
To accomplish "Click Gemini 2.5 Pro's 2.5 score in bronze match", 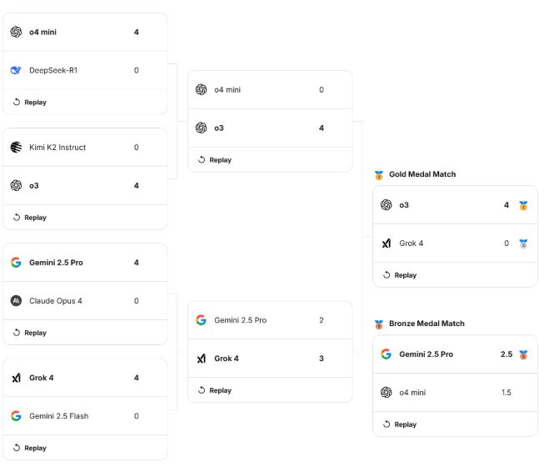I will [x=506, y=354].
